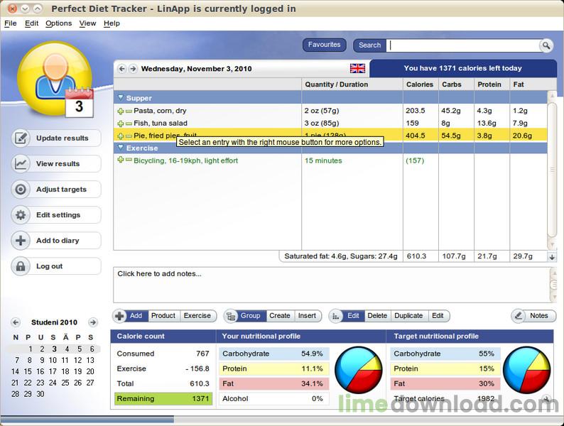
Task: Click the Edit settings gear icon
Action: 21,215
